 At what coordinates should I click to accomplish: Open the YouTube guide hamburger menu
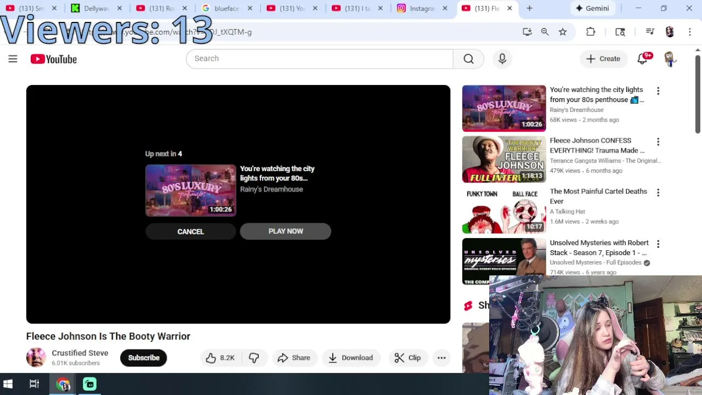click(13, 59)
